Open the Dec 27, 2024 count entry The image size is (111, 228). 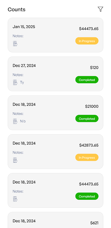56,74
